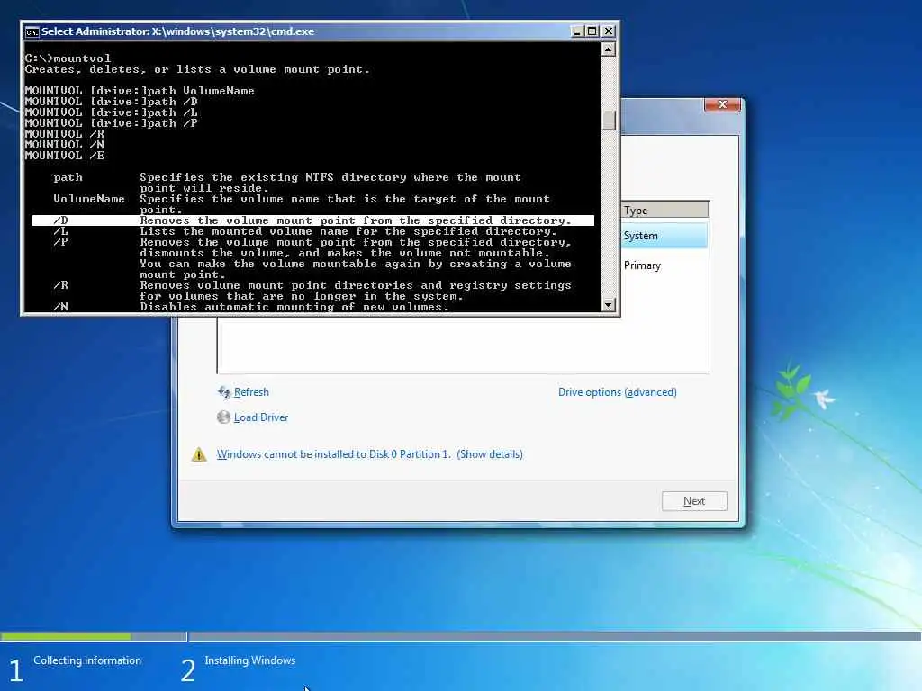The height and width of the screenshot is (691, 922).
Task: Click the Next button
Action: pyautogui.click(x=694, y=501)
